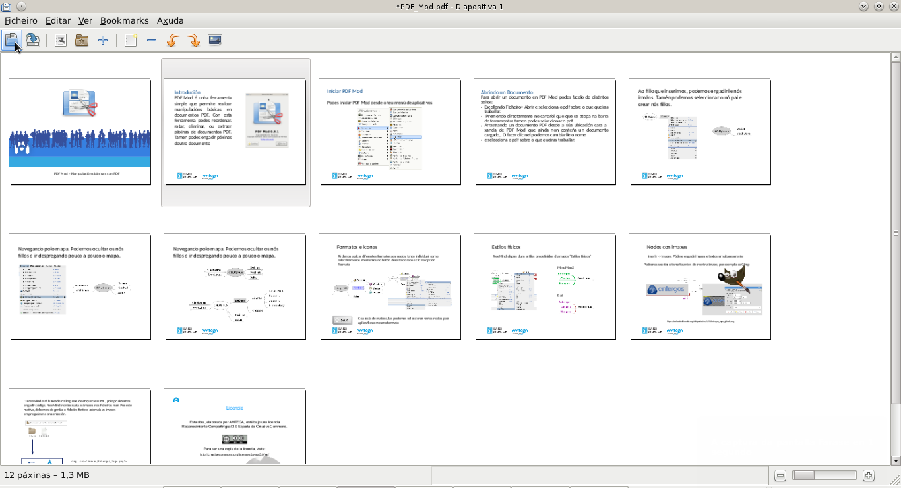Select the Licencia page thumbnail

[235, 426]
